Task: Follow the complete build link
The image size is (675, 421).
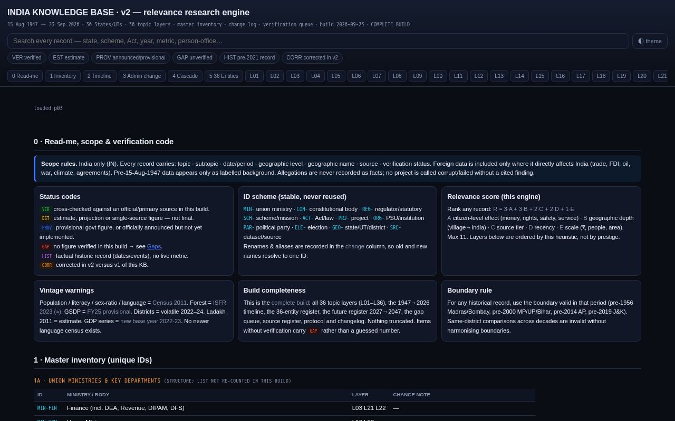Action: pyautogui.click(x=290, y=303)
